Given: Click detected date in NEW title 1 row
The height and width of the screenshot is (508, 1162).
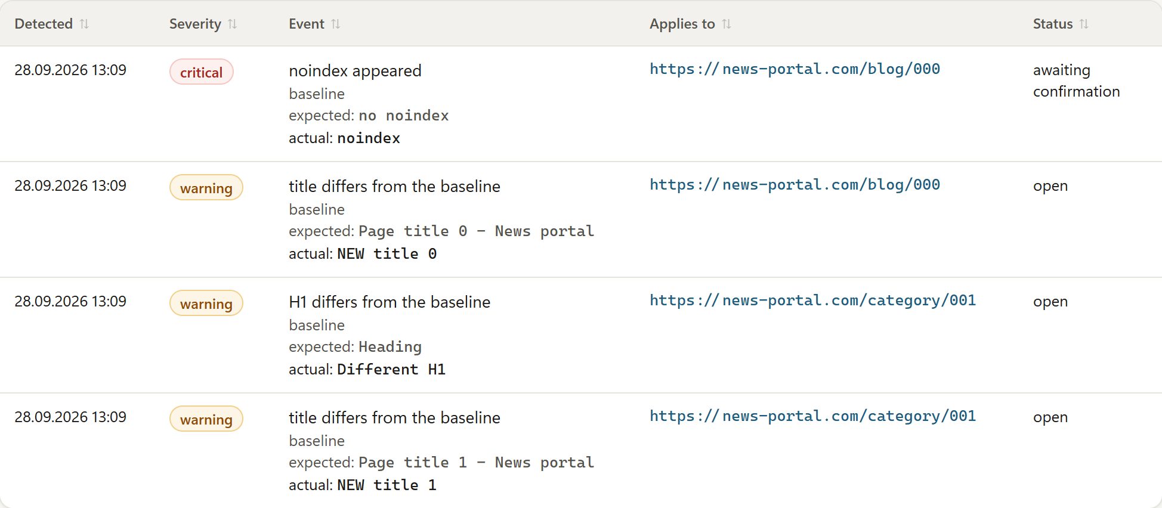Looking at the screenshot, I should pos(70,417).
